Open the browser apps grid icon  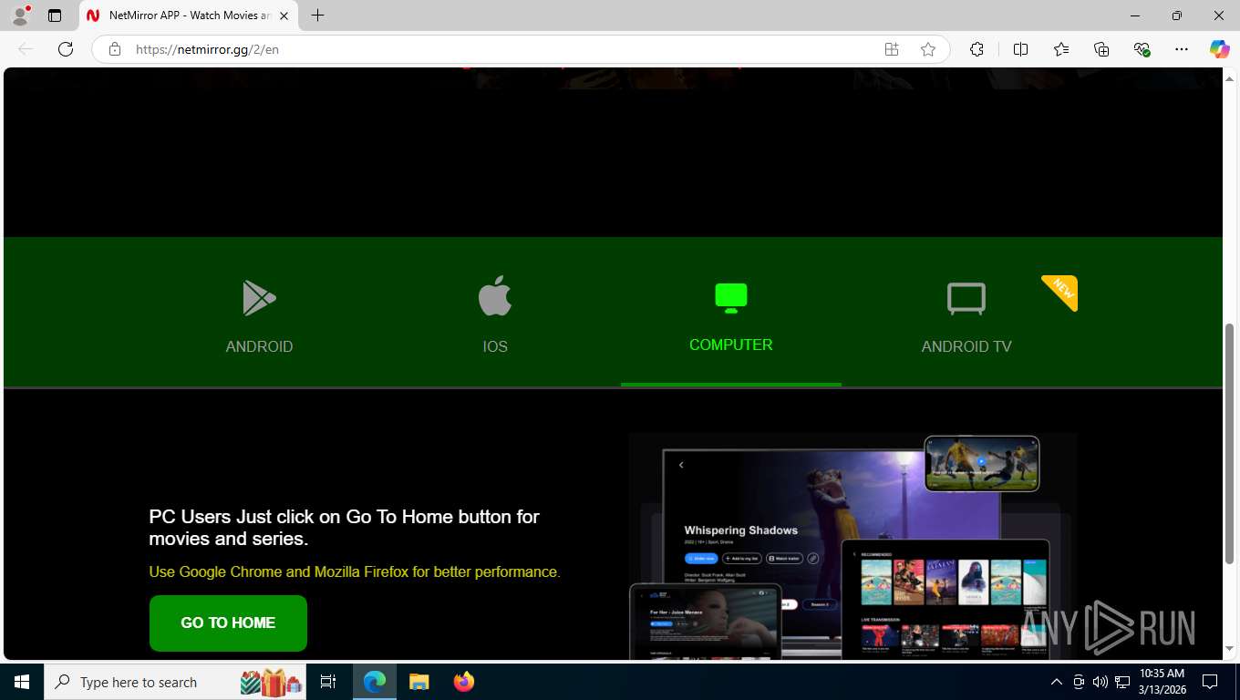[x=892, y=49]
